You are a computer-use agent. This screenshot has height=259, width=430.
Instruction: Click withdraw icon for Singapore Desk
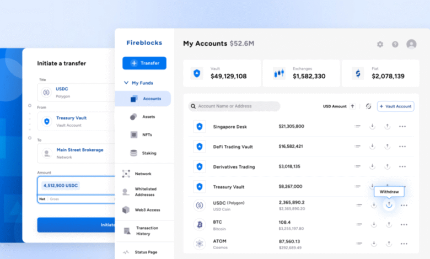tap(387, 126)
